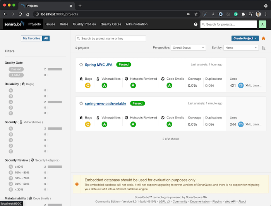Switch to My Favorites projects
271x206 pixels.
[31, 38]
